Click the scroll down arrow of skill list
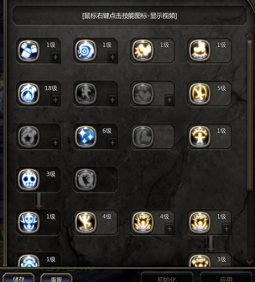Viewport: 255px width, 282px height. (x=250, y=262)
